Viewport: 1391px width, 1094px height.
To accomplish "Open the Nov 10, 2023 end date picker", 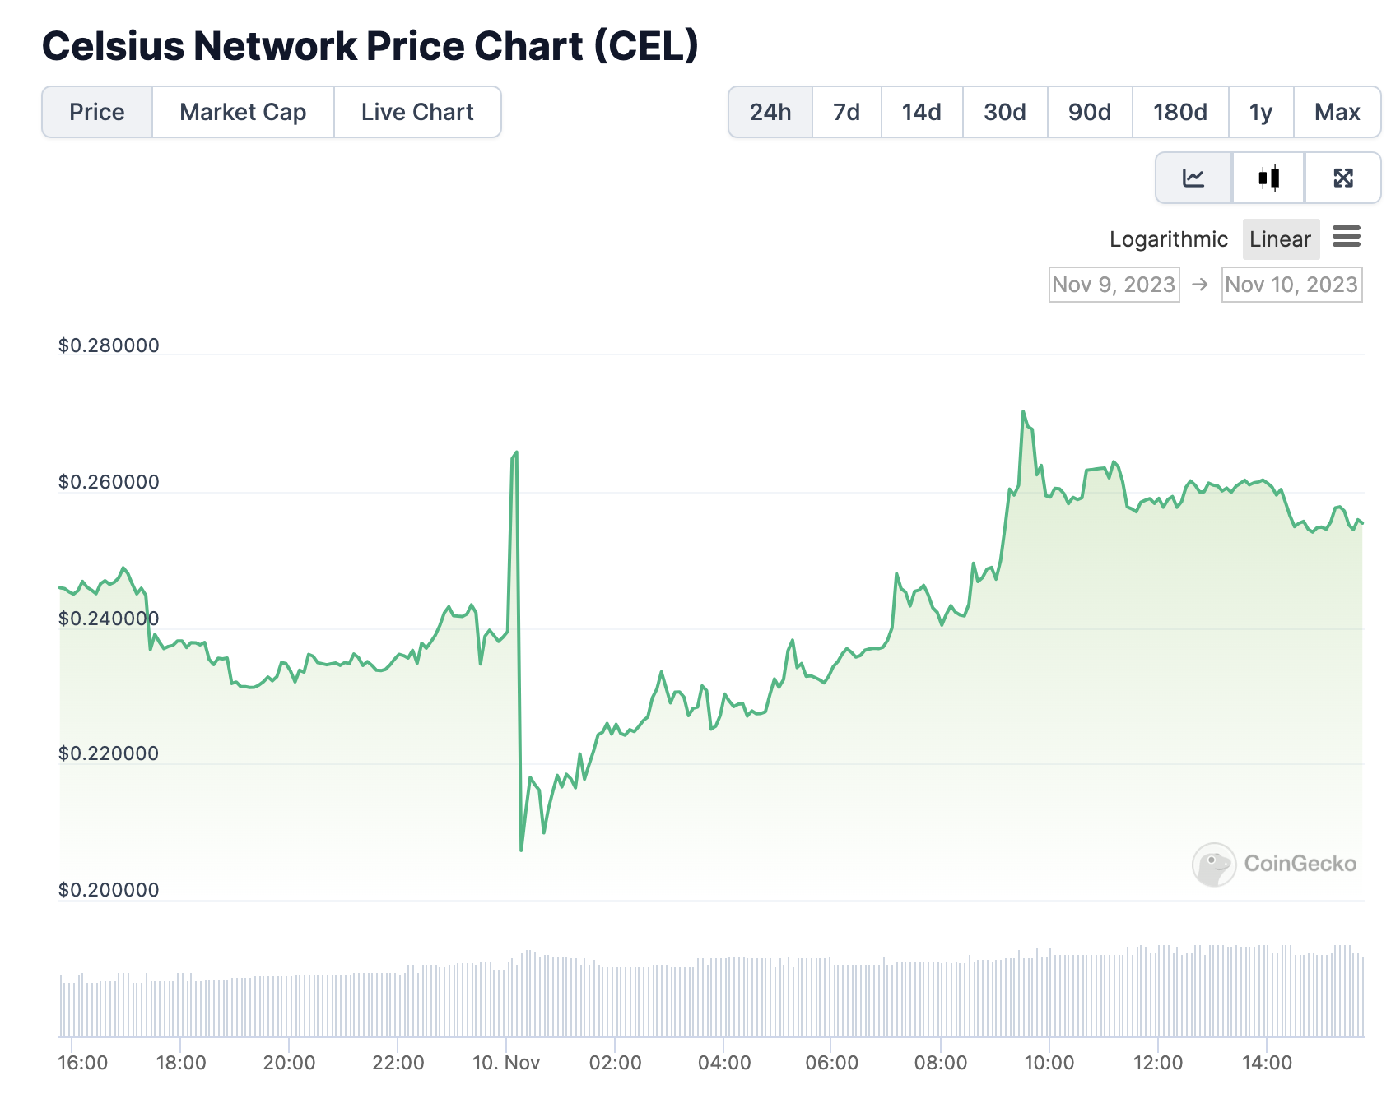I will coord(1291,285).
